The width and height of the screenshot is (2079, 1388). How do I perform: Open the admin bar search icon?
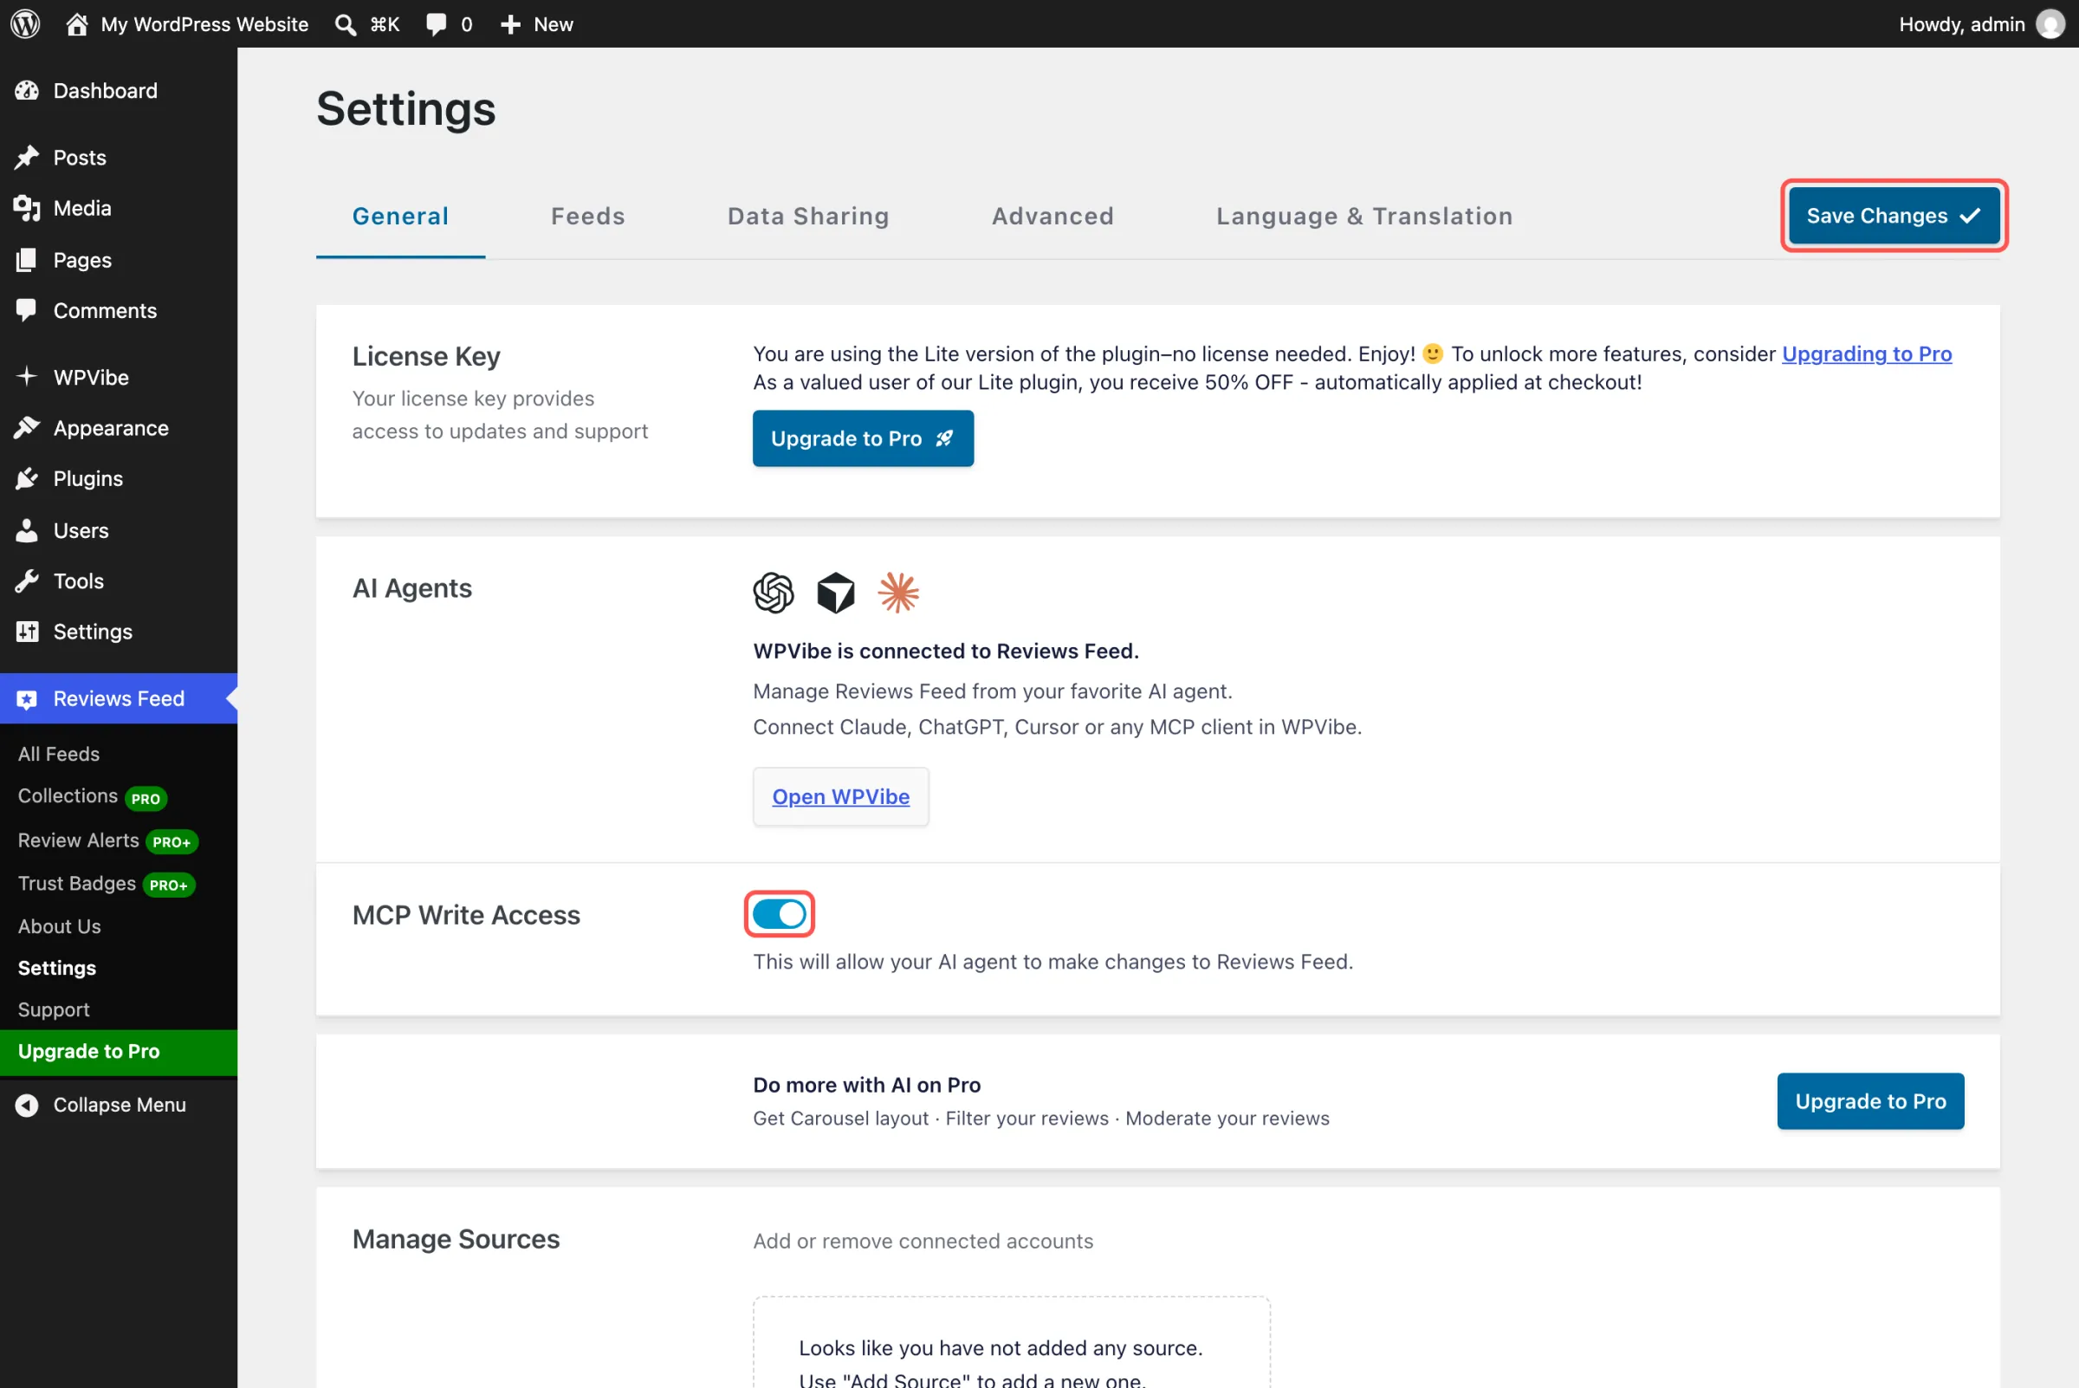(x=345, y=24)
